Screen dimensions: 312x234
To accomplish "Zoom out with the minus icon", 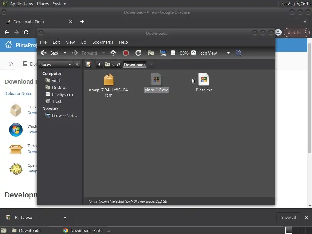I will (x=173, y=53).
